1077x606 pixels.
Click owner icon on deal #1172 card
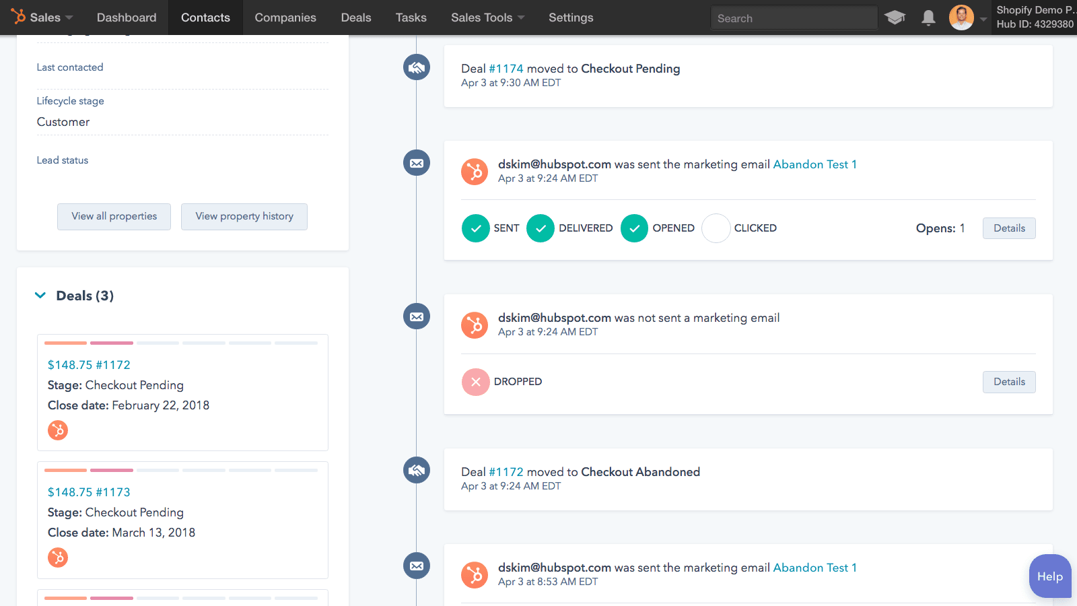[58, 430]
